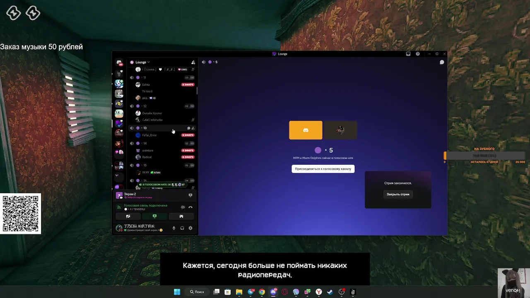
Task: Open OBS Studio from taskbar
Action: [341, 292]
